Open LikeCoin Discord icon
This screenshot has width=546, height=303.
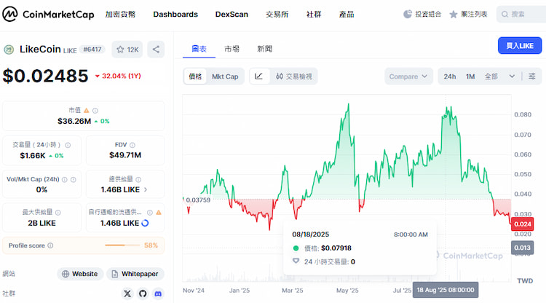tap(158, 294)
